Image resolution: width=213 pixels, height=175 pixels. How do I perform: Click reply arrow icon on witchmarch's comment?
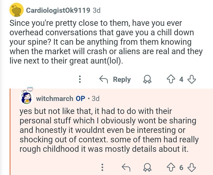(126, 167)
